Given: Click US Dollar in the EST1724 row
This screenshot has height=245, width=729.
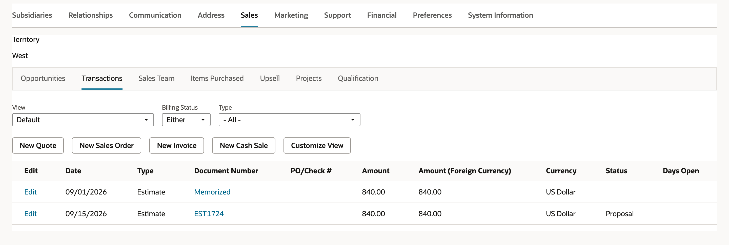Looking at the screenshot, I should coord(560,214).
